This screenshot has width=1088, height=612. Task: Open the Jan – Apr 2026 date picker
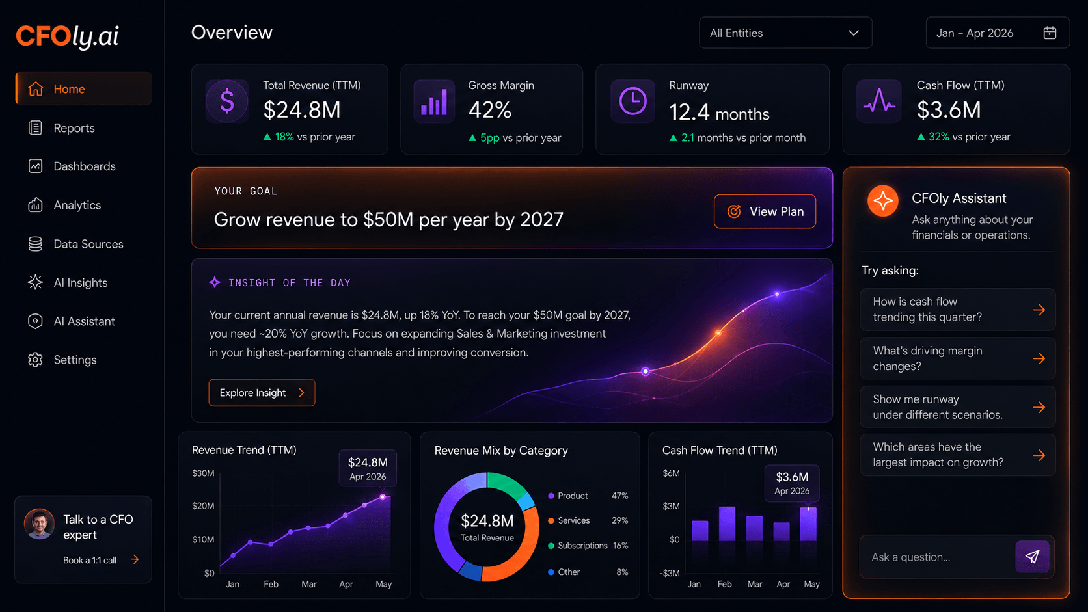998,33
